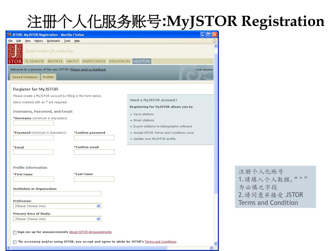Click the horizontal scrollbar thumb
Image resolution: width=335 pixels, height=251 pixels.
click(89, 248)
